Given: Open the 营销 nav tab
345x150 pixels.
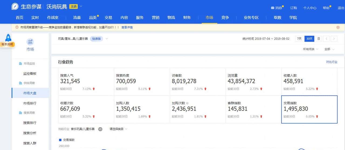Looking at the screenshot, I should [x=156, y=18].
